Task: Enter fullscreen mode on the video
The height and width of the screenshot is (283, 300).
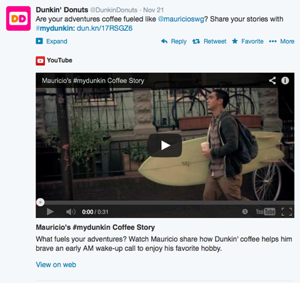Action: (x=287, y=212)
